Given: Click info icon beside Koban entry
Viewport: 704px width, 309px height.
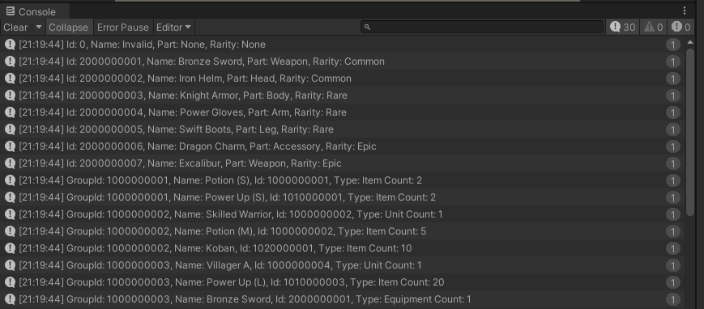Looking at the screenshot, I should 10,249.
